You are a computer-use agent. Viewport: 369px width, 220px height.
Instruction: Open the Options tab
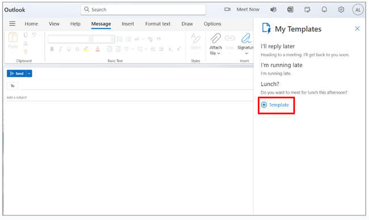[212, 24]
